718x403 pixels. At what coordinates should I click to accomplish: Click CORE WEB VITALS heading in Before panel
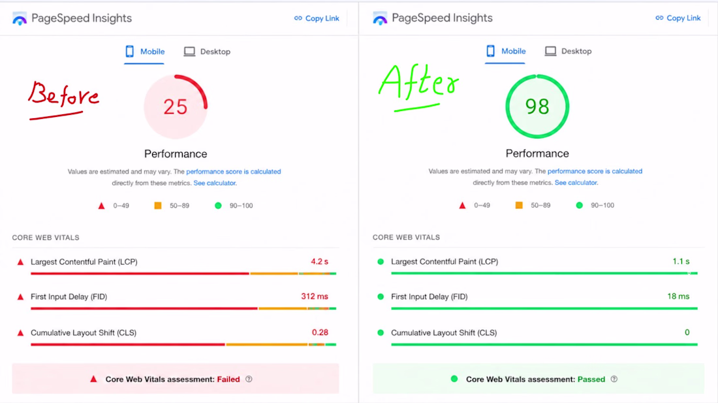pos(46,238)
